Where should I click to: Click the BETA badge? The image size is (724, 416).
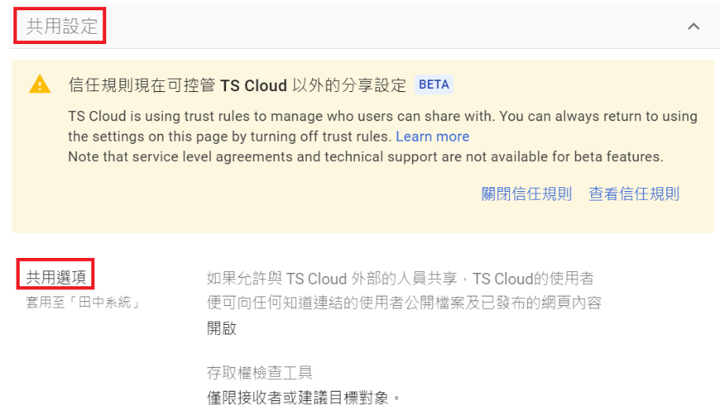click(434, 85)
